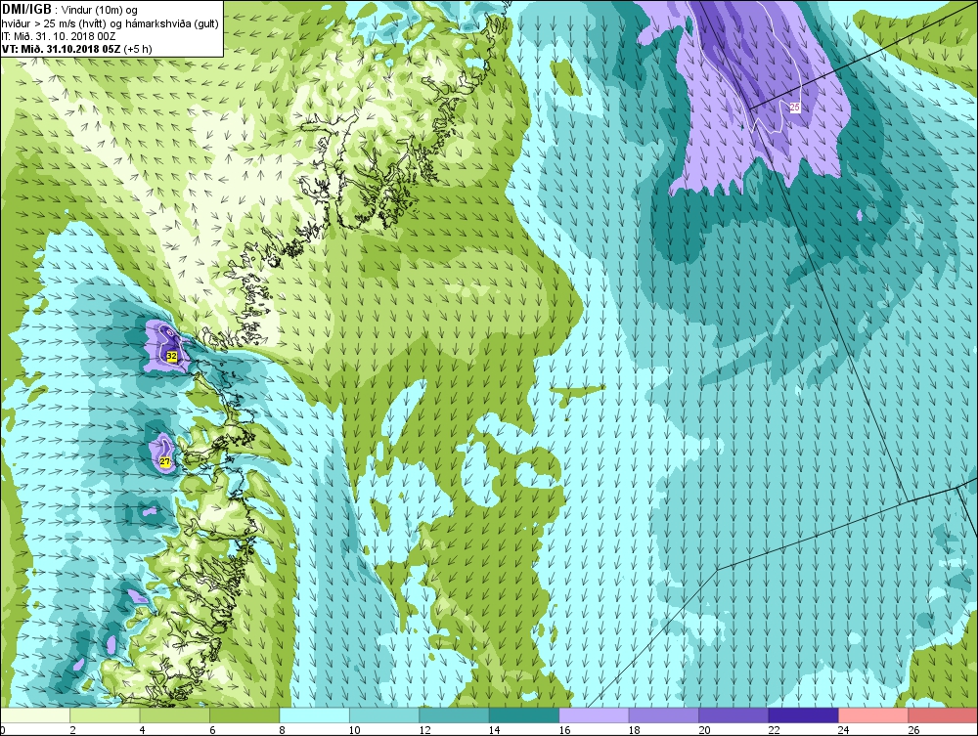Pick the 12–14 m/s teal legend swatch
The image size is (978, 736).
click(454, 714)
